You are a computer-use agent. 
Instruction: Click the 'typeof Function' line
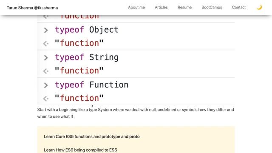92,85
